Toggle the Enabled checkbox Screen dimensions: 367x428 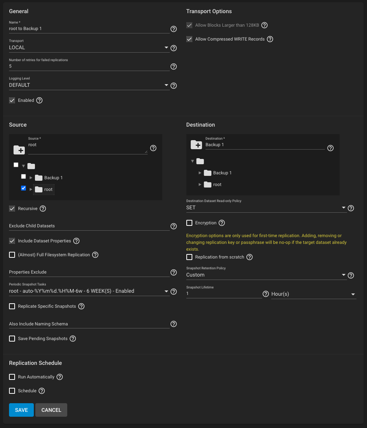point(12,100)
